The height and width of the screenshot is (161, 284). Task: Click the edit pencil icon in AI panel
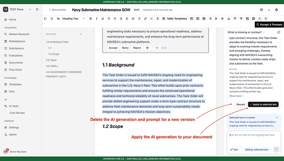click(x=279, y=32)
